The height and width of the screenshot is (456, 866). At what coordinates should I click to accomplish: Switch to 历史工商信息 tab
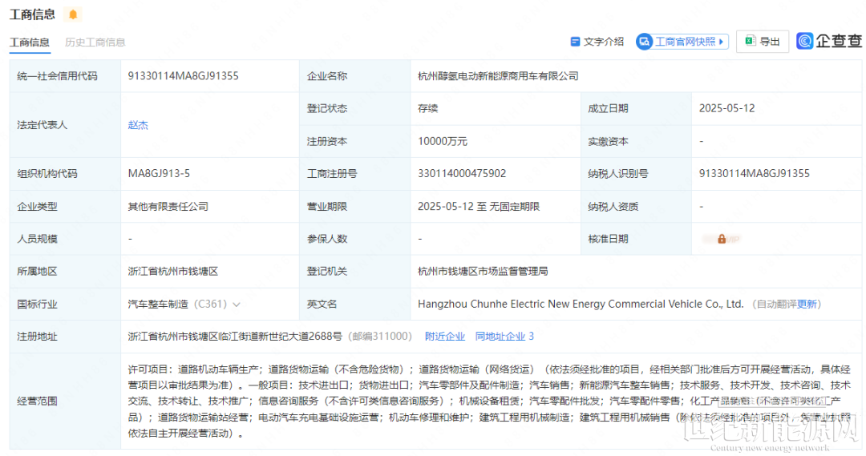95,42
